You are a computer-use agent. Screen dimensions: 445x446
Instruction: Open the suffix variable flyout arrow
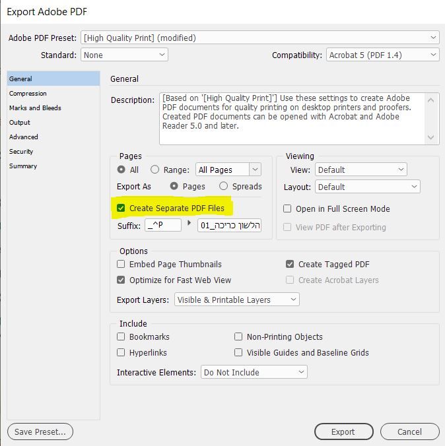pyautogui.click(x=189, y=224)
